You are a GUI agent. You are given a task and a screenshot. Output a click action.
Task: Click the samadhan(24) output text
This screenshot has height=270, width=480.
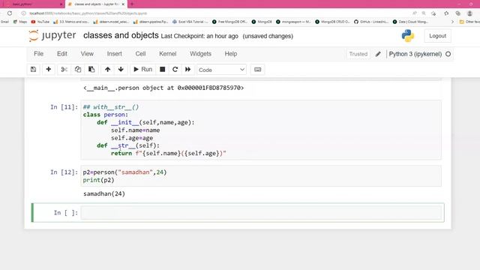coord(104,193)
